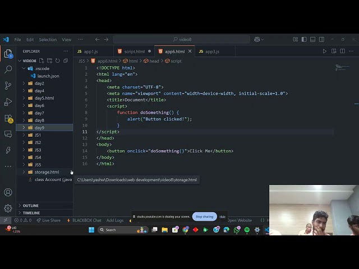Go back in navigation history

tap(97, 40)
